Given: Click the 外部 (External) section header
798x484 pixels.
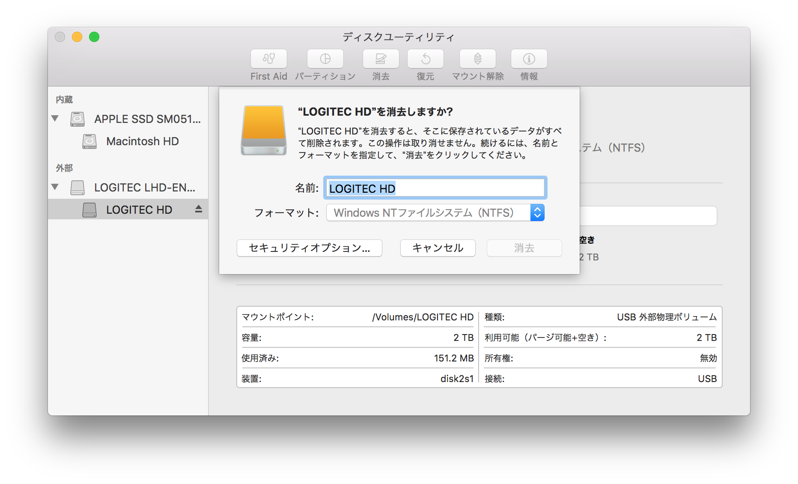Looking at the screenshot, I should coord(64,168).
